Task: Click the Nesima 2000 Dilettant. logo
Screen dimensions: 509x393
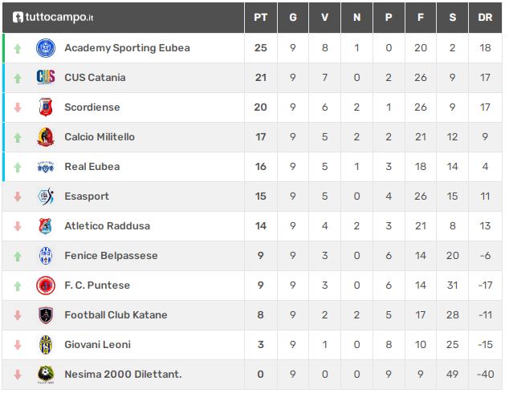Action: coord(46,375)
